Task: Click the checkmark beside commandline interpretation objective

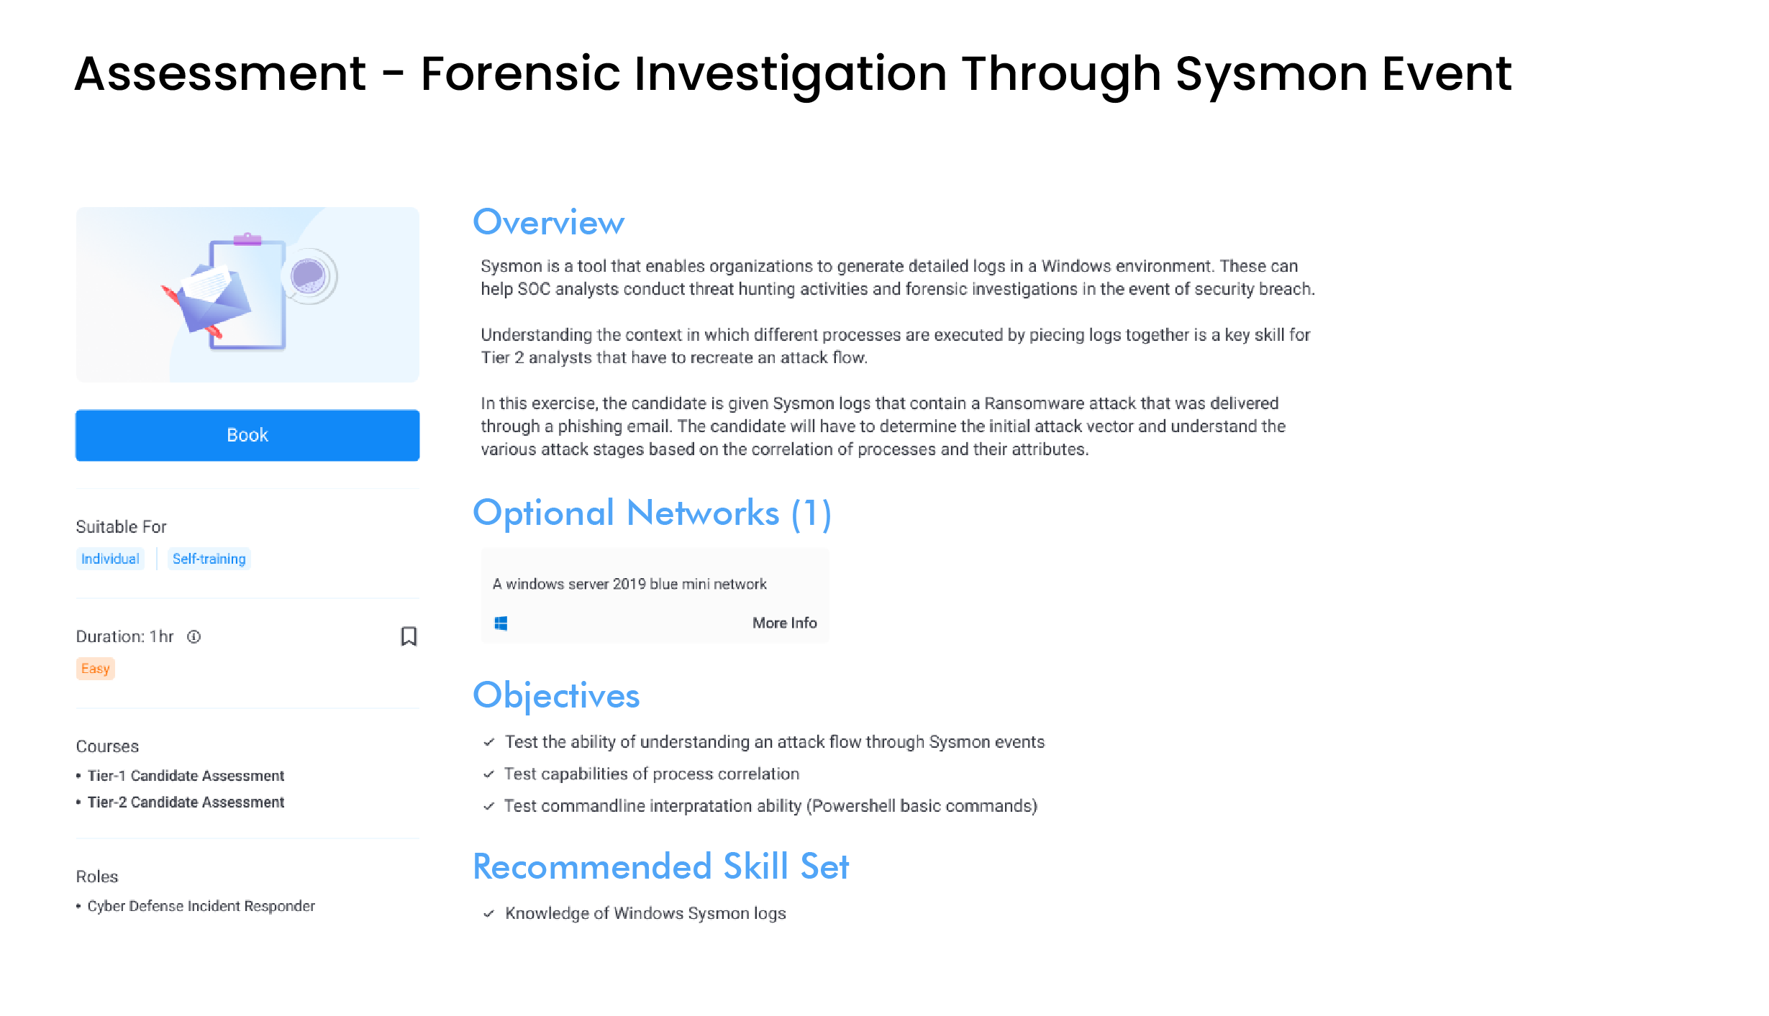Action: [489, 806]
